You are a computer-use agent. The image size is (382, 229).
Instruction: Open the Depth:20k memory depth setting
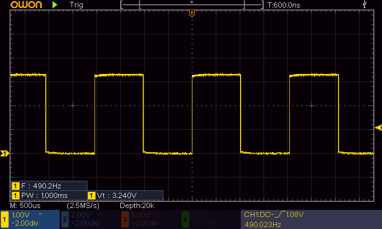[x=137, y=206]
